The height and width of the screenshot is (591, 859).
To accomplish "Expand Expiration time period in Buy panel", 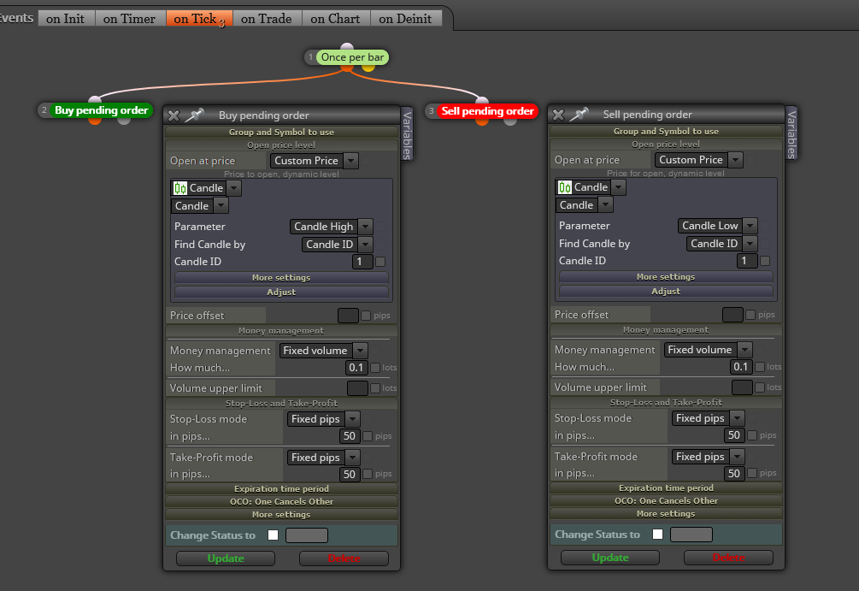I will coord(281,488).
